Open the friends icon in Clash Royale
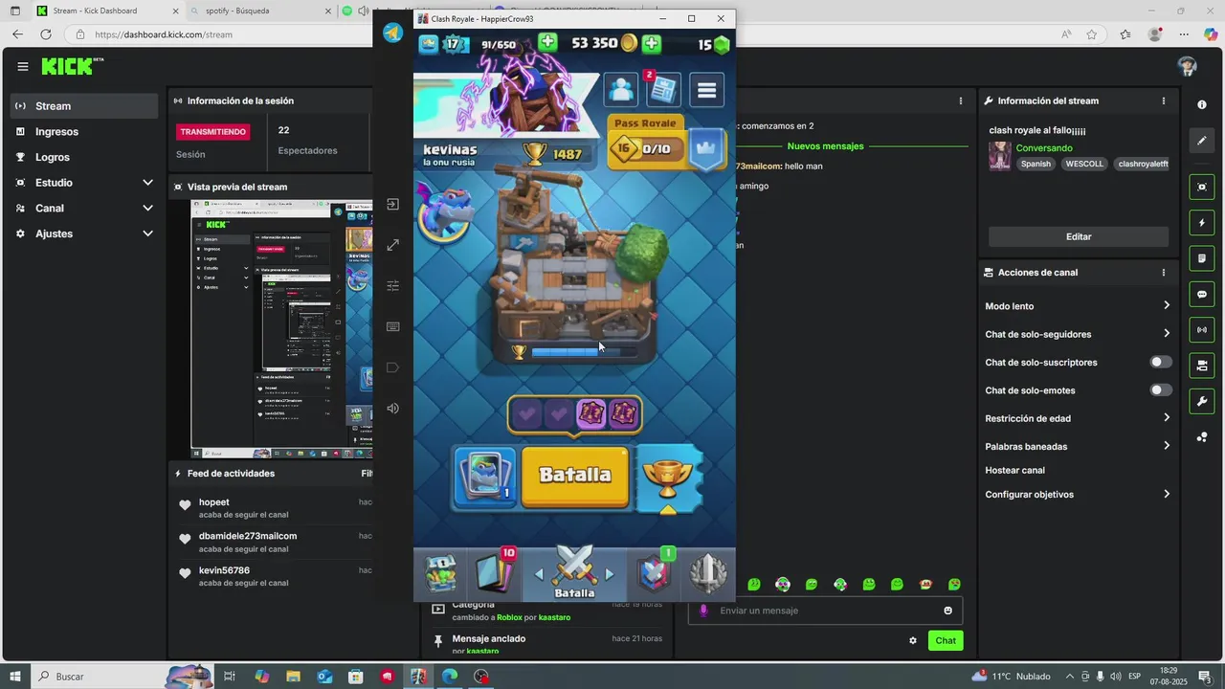Image resolution: width=1225 pixels, height=689 pixels. coord(622,90)
